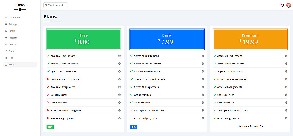293x136 pixels.
Task: Click the Courses graduation cap icon
Action: 6,45
